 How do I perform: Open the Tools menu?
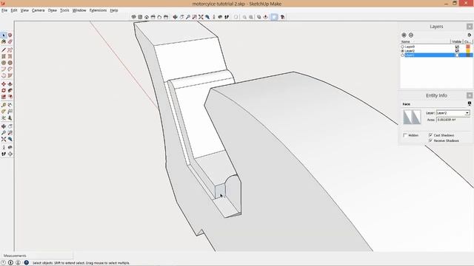[x=64, y=10]
